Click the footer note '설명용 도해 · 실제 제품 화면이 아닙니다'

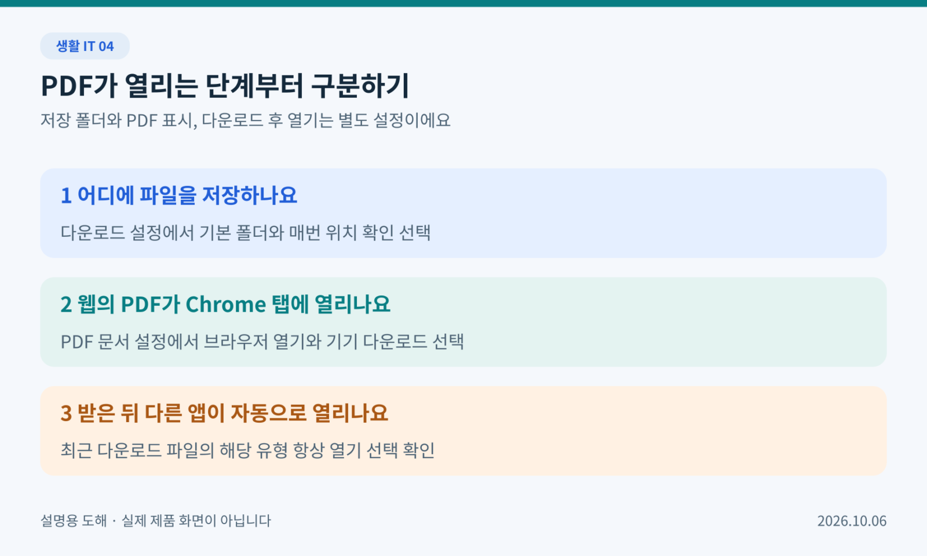coord(156,521)
